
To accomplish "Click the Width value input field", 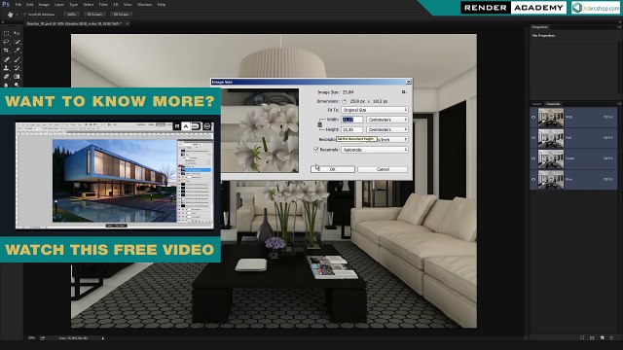I will [x=352, y=120].
